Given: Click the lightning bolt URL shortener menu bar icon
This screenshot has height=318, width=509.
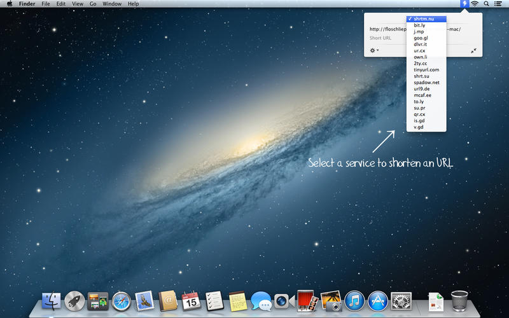Looking at the screenshot, I should tap(464, 4).
